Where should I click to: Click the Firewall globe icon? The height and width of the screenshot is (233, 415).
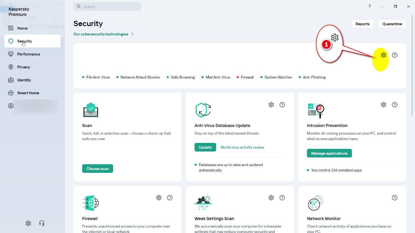[91, 203]
